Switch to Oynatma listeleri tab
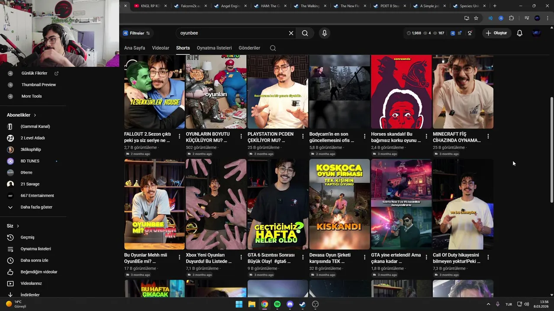Image resolution: width=554 pixels, height=311 pixels. [x=214, y=48]
